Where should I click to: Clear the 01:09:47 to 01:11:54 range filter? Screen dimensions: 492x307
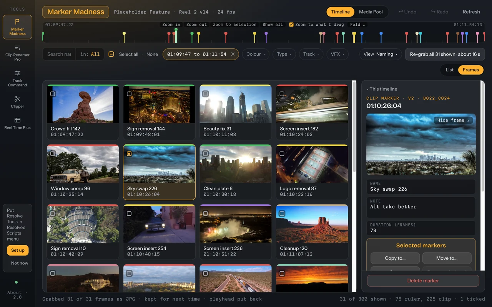(233, 54)
